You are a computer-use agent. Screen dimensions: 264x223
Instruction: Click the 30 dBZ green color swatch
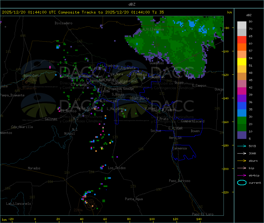[242, 120]
